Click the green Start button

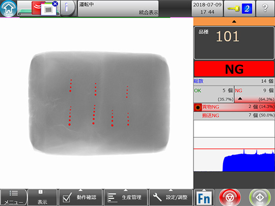click(x=260, y=197)
